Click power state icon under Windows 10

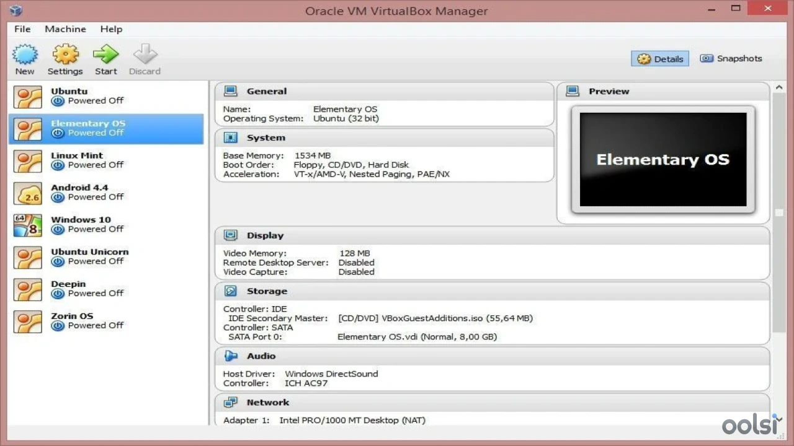coord(58,230)
